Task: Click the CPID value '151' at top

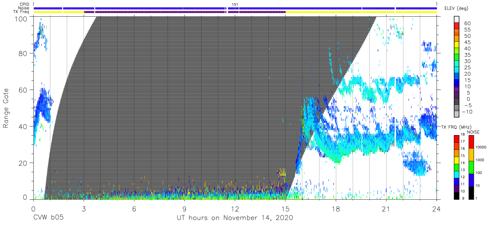Action: 235,4
